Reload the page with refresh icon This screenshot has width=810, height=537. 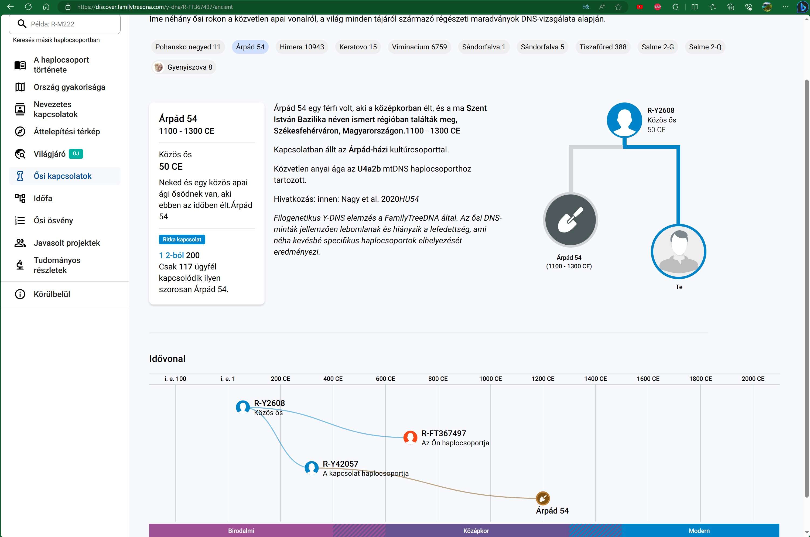pyautogui.click(x=28, y=7)
